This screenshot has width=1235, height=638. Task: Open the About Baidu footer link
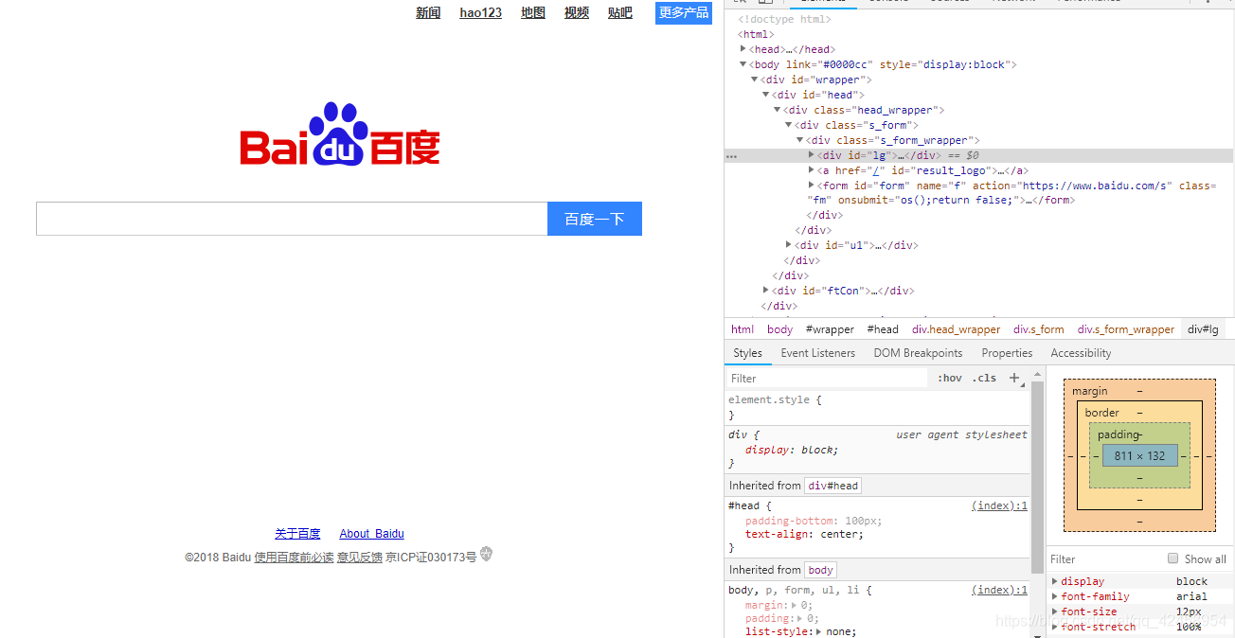(x=371, y=534)
